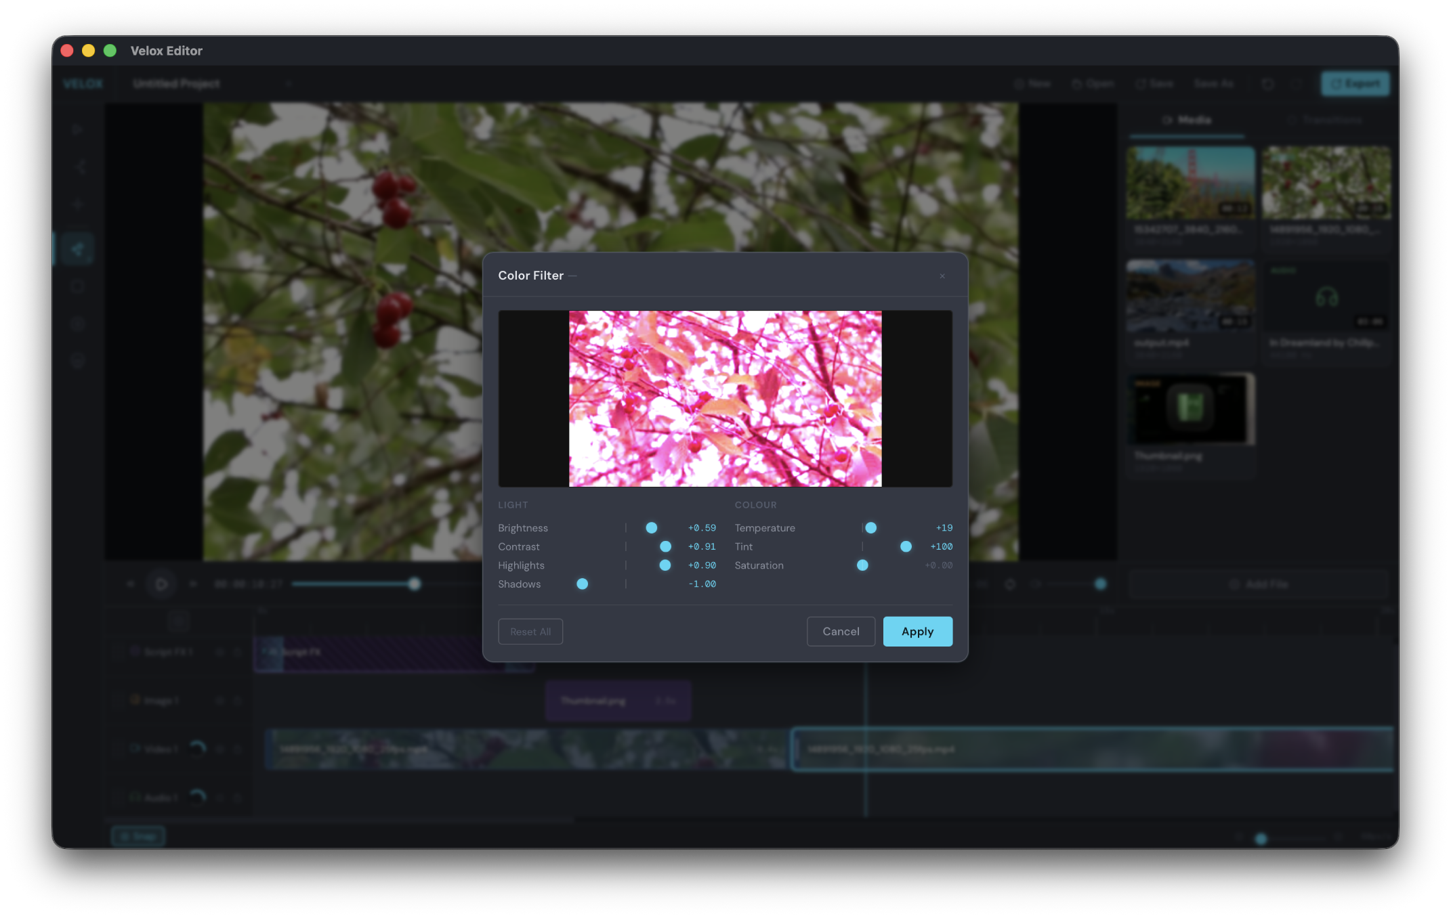Image resolution: width=1451 pixels, height=918 pixels.
Task: Click the Temperature slider handle
Action: (x=871, y=528)
